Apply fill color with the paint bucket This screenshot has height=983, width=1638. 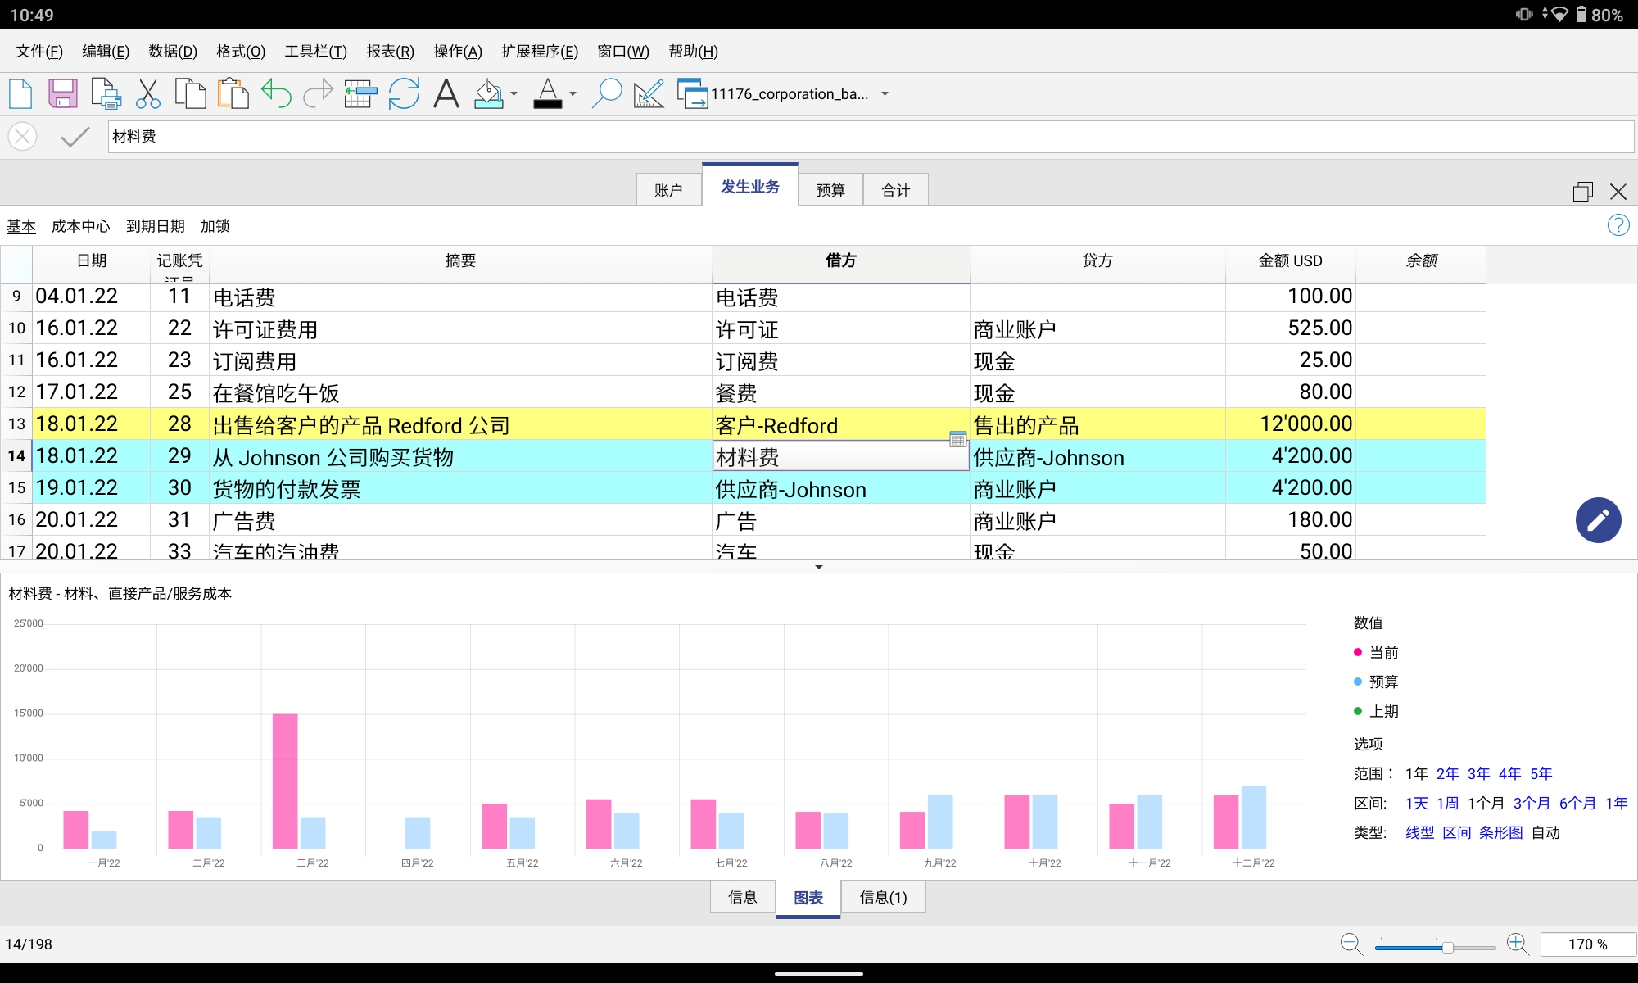[489, 93]
